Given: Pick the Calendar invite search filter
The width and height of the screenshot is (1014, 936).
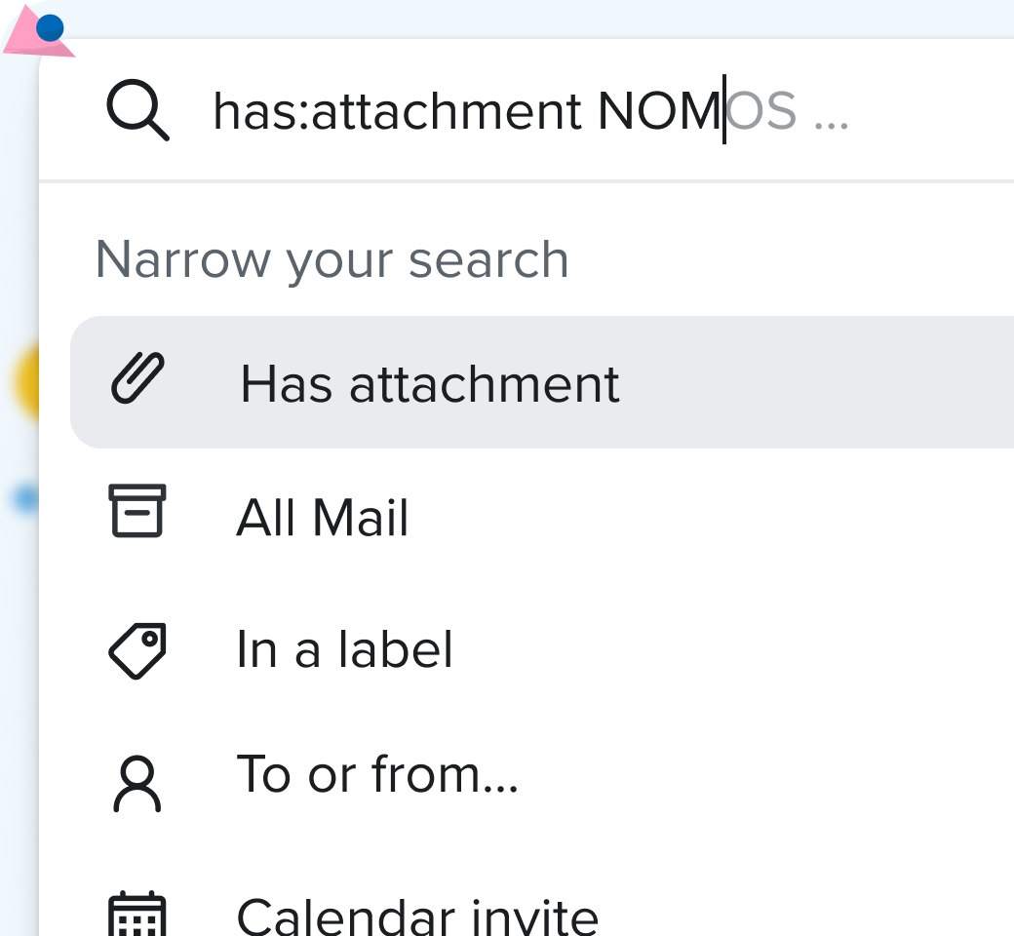Looking at the screenshot, I should click(x=417, y=915).
